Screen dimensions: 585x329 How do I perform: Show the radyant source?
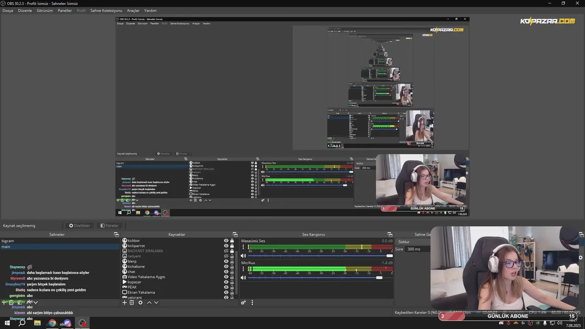226,256
